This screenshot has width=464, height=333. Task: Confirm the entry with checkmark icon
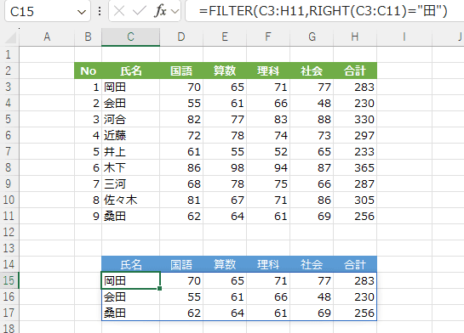tap(139, 11)
